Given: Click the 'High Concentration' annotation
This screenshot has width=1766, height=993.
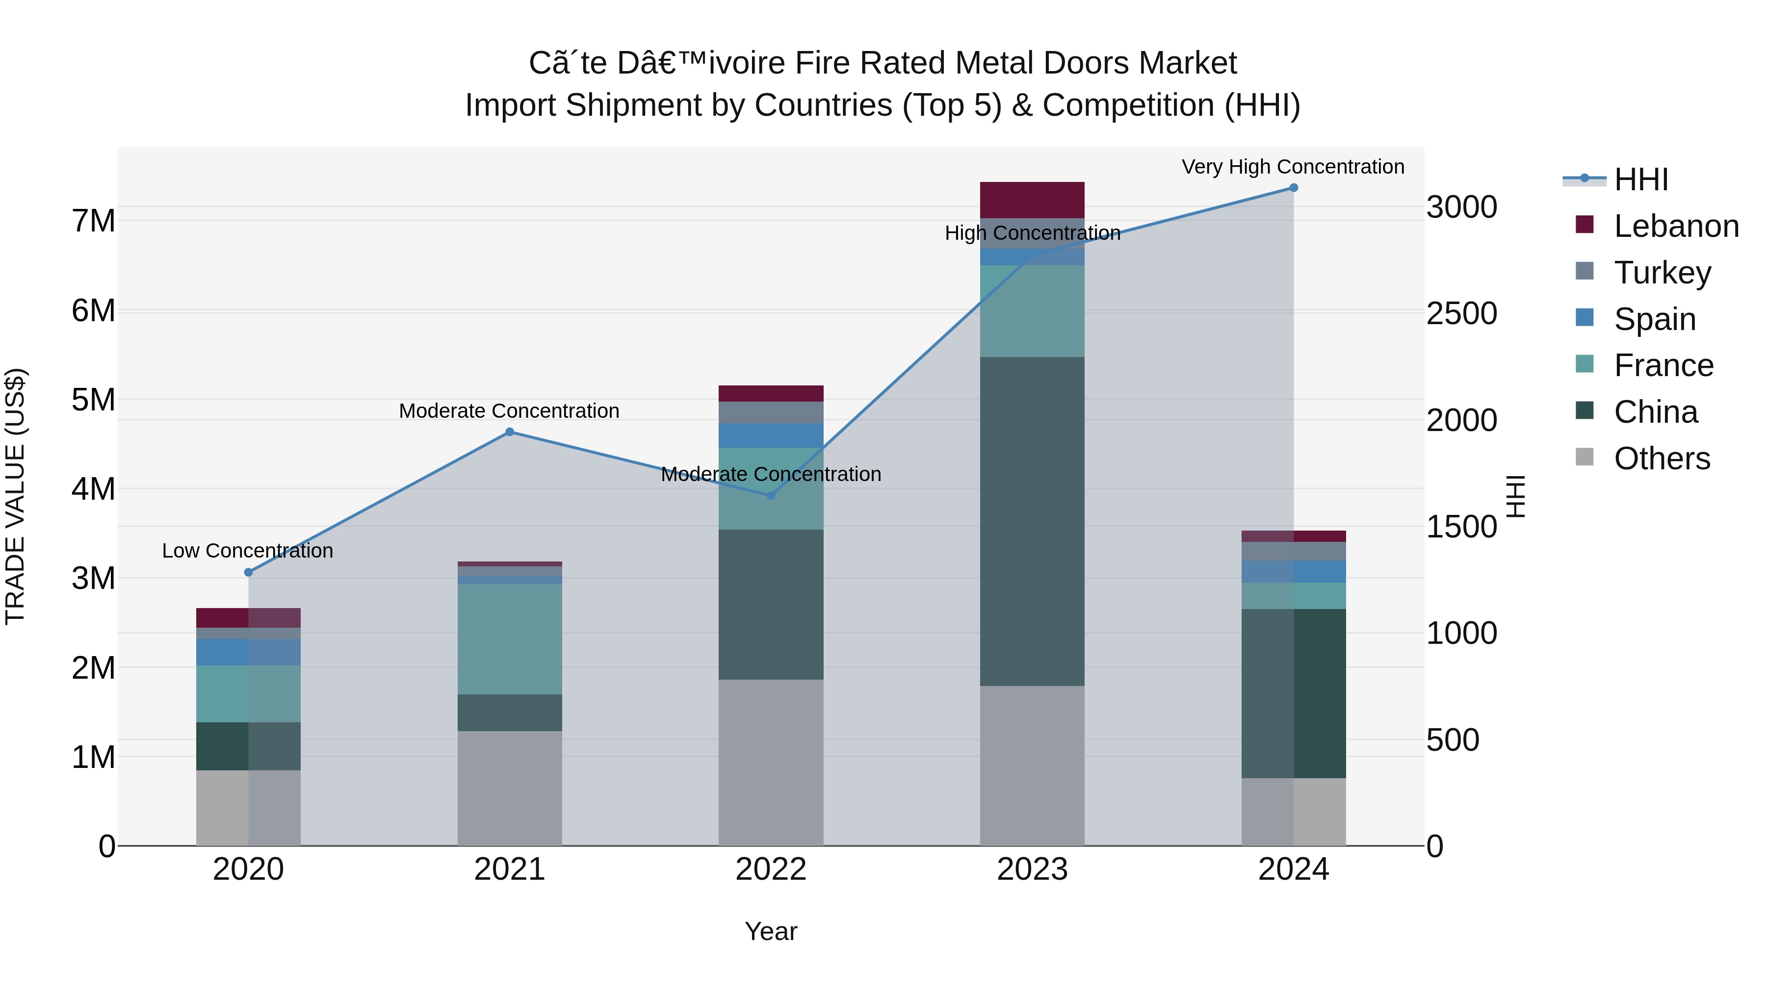Looking at the screenshot, I should [x=1033, y=233].
